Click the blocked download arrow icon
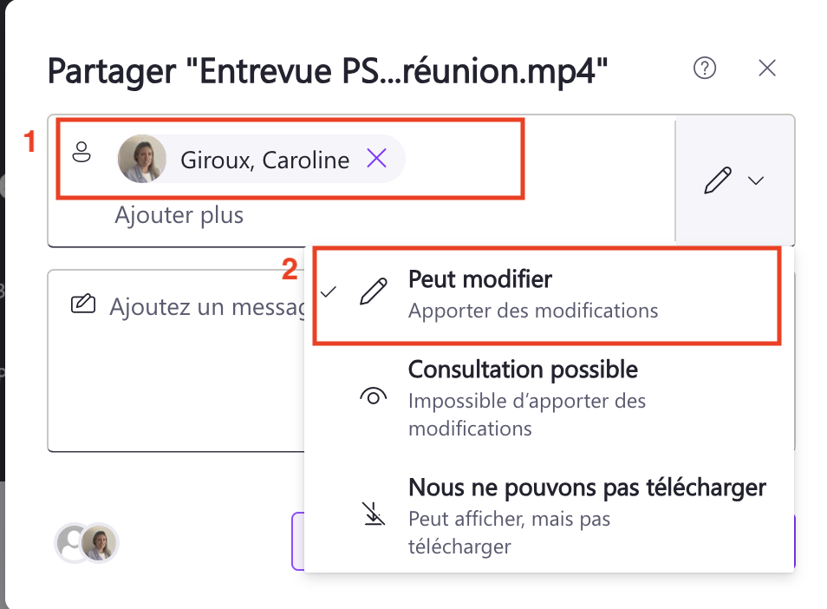 pyautogui.click(x=373, y=514)
